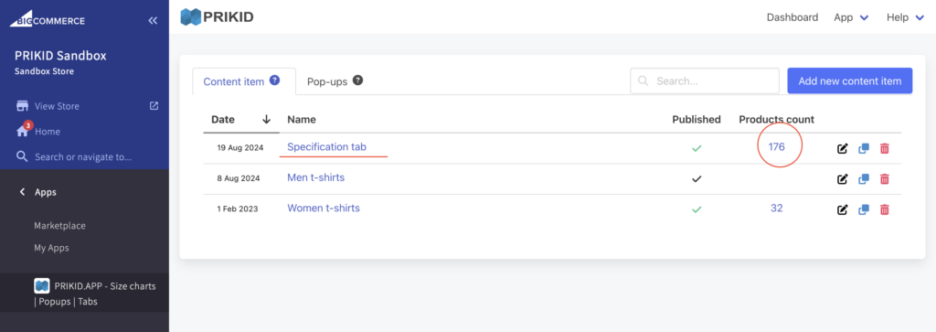
Task: Edit the Men t-shirts row
Action: pyautogui.click(x=842, y=178)
